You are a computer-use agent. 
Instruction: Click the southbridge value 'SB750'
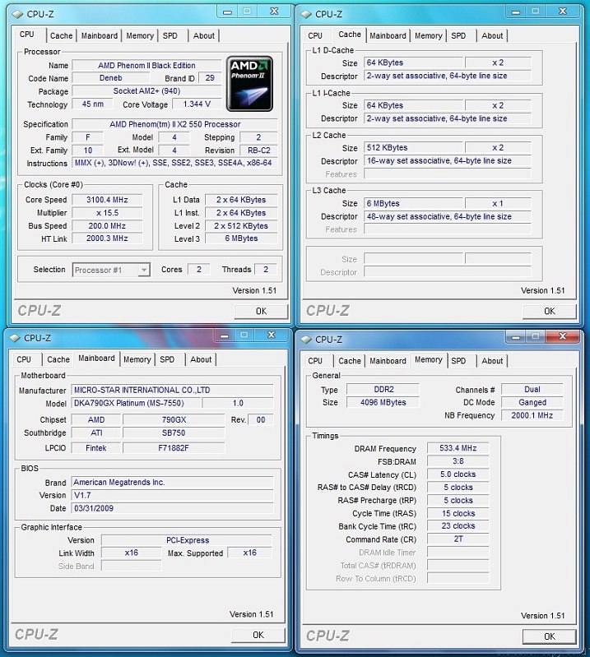coord(174,433)
